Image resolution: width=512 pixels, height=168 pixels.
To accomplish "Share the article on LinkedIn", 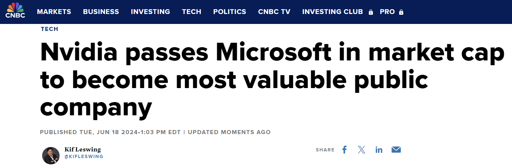I will 379,150.
